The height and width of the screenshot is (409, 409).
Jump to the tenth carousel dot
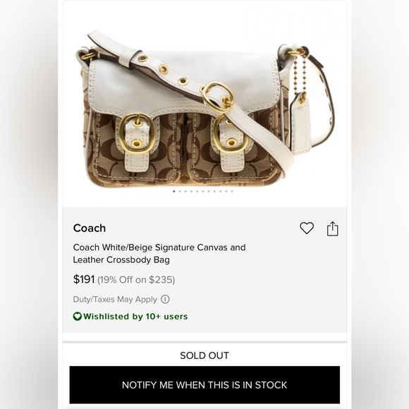coord(226,191)
